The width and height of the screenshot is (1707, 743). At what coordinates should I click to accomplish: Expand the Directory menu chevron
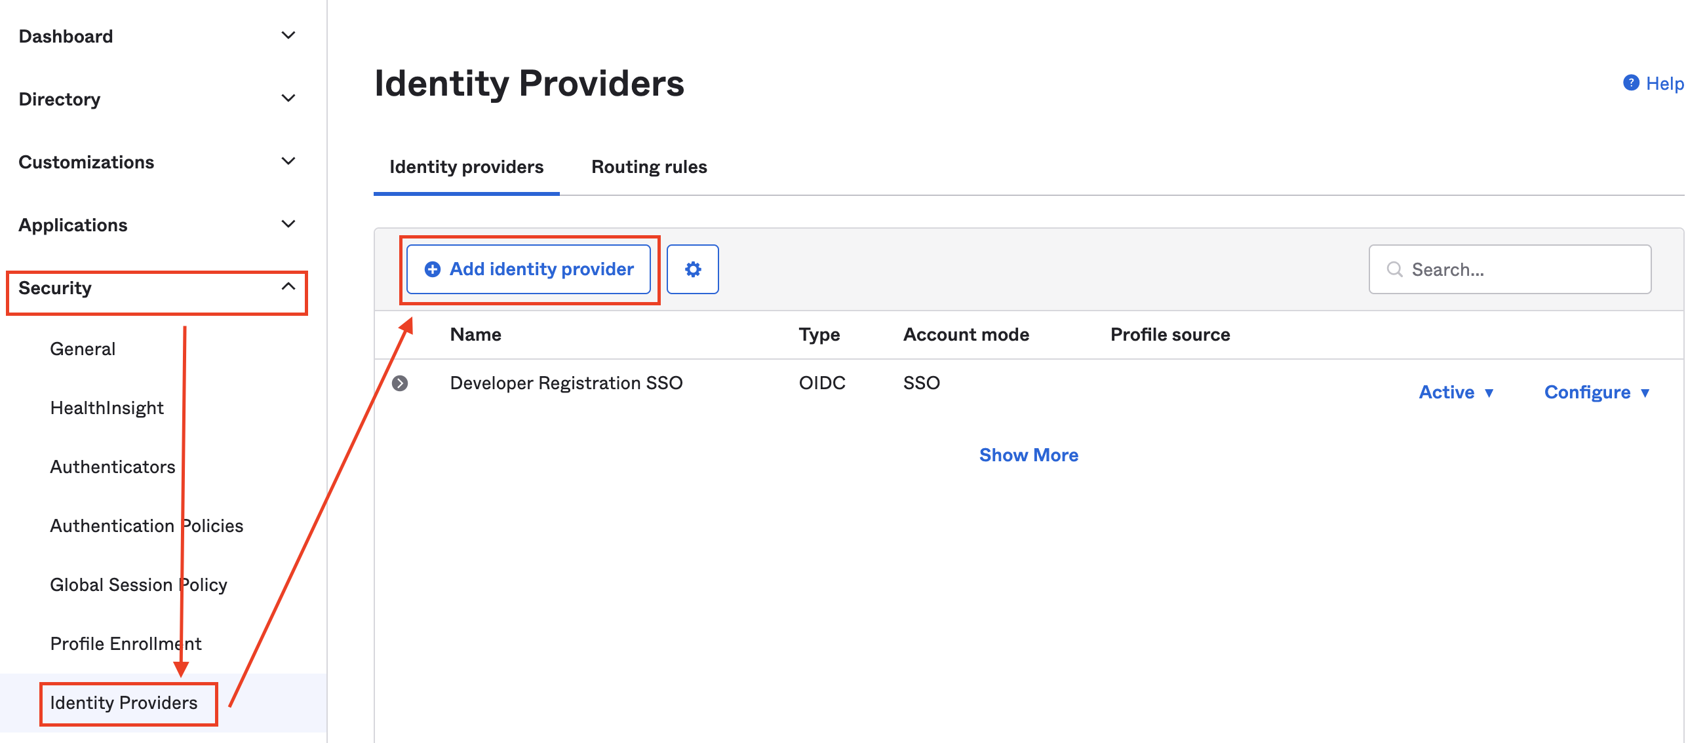click(288, 99)
